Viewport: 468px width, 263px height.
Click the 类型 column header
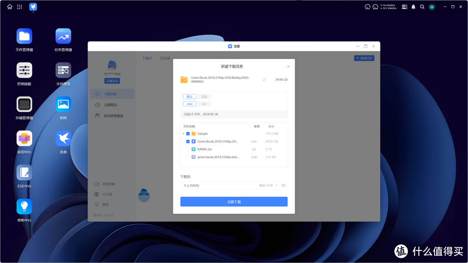coord(257,126)
